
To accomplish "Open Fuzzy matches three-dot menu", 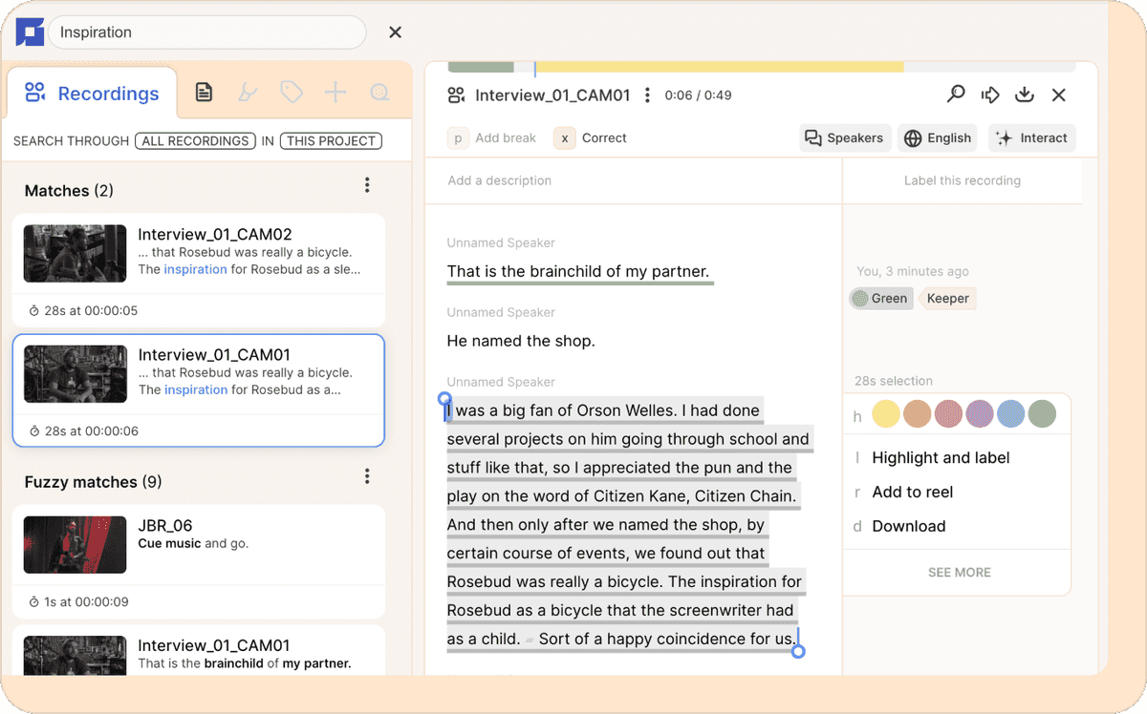I will pos(367,476).
